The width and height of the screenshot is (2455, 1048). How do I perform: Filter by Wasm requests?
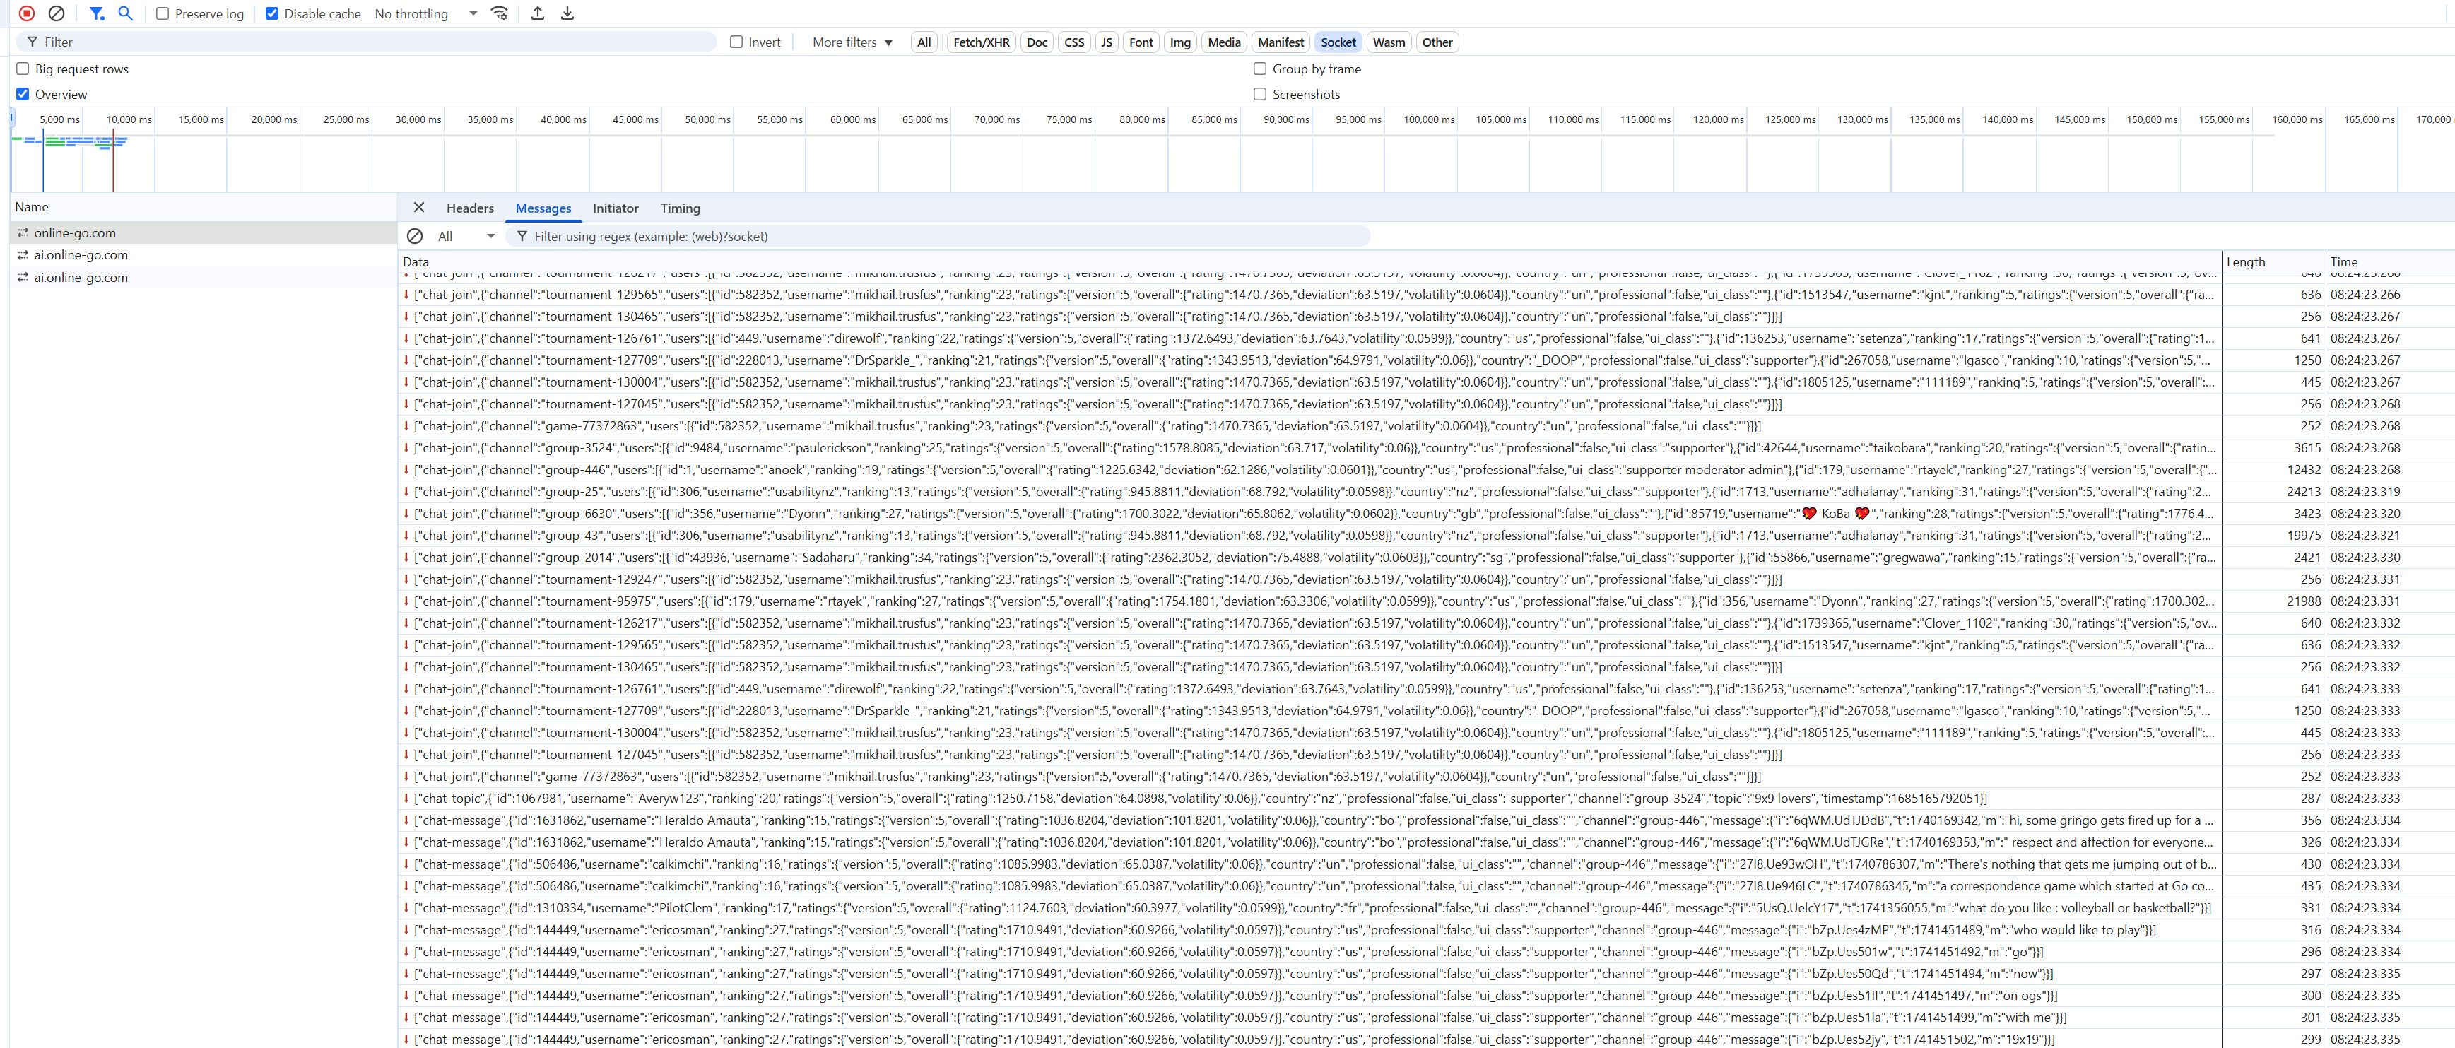[1389, 42]
